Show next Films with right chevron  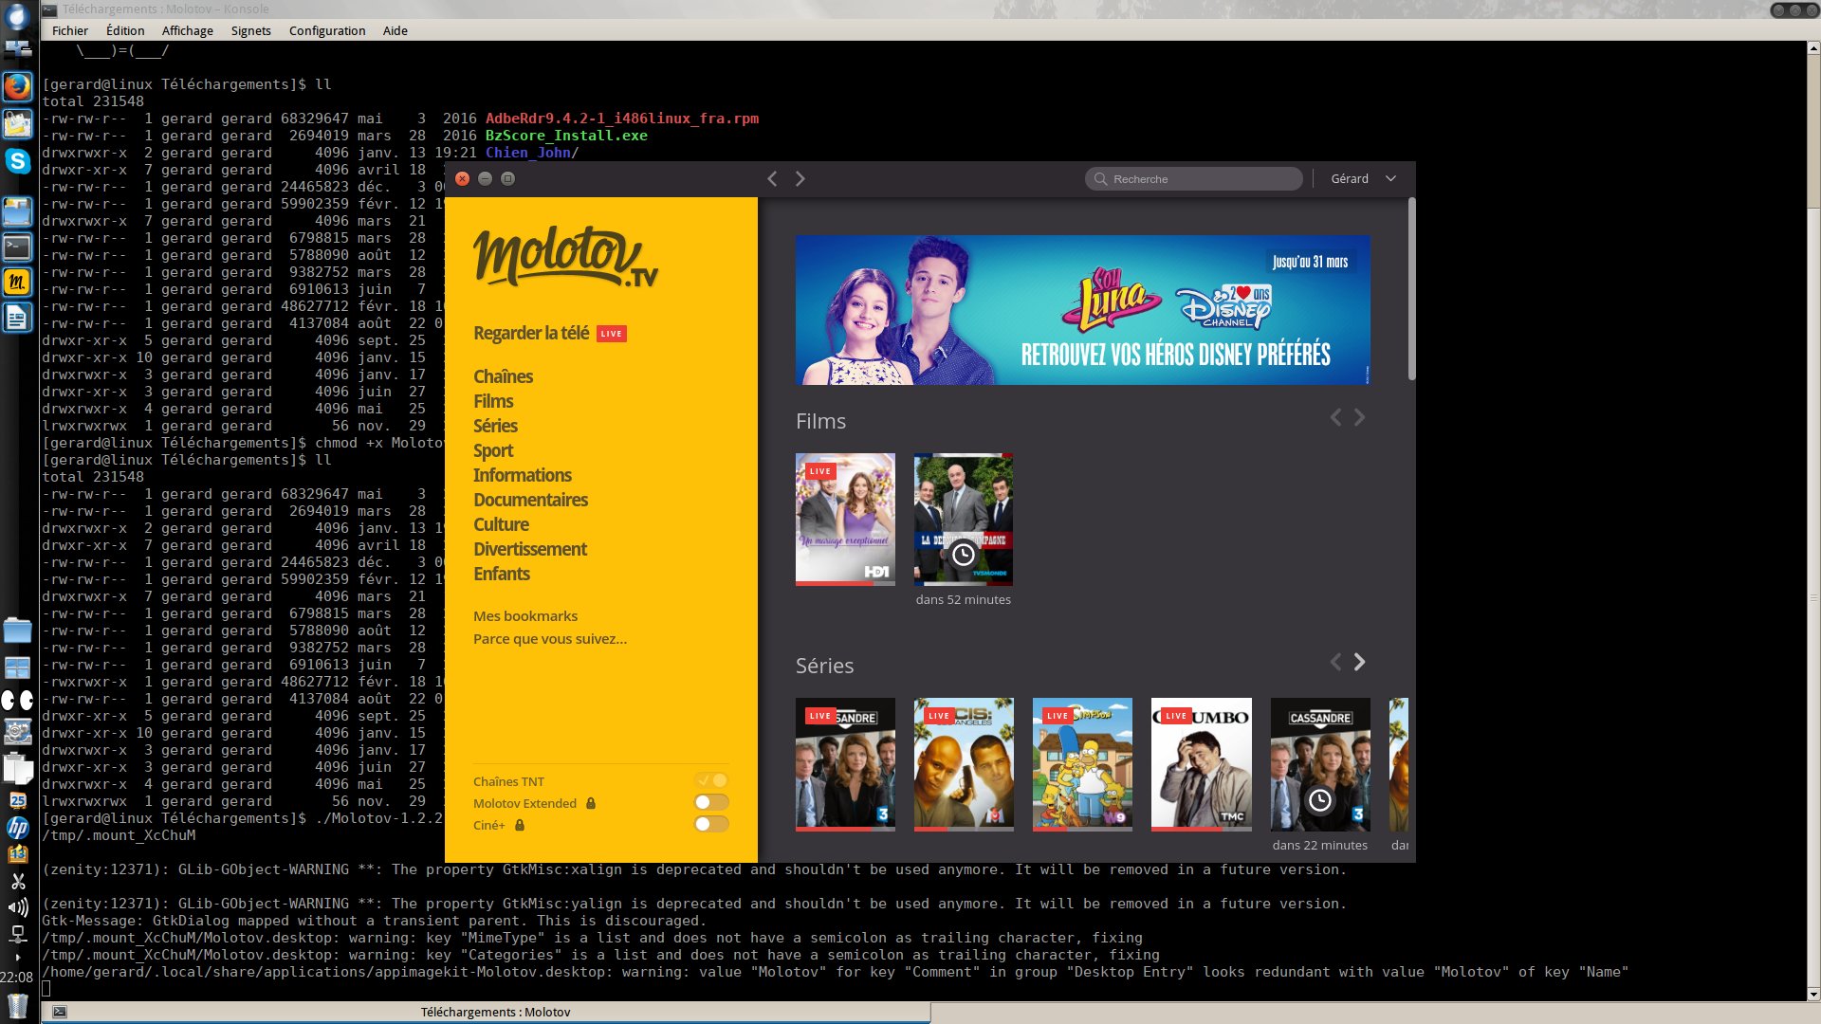click(1359, 417)
